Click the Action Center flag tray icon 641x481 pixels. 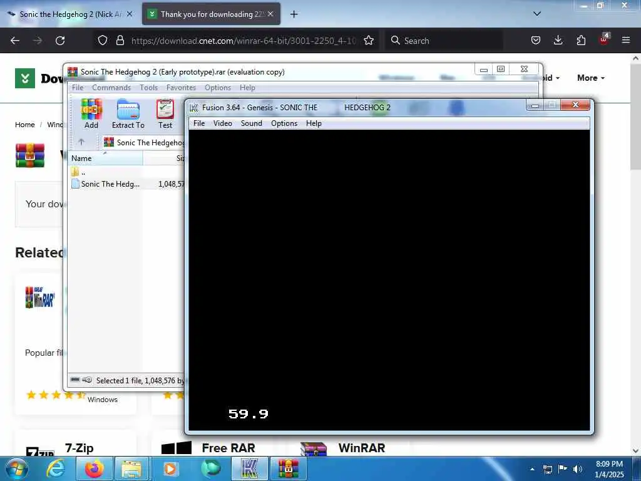click(x=563, y=469)
